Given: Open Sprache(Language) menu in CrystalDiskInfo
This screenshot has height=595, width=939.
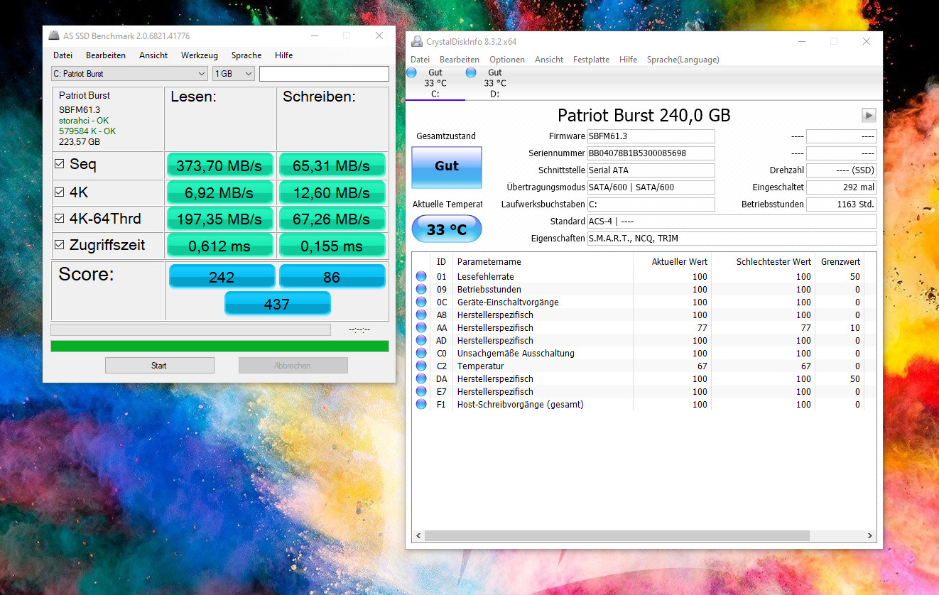Looking at the screenshot, I should click(x=683, y=60).
